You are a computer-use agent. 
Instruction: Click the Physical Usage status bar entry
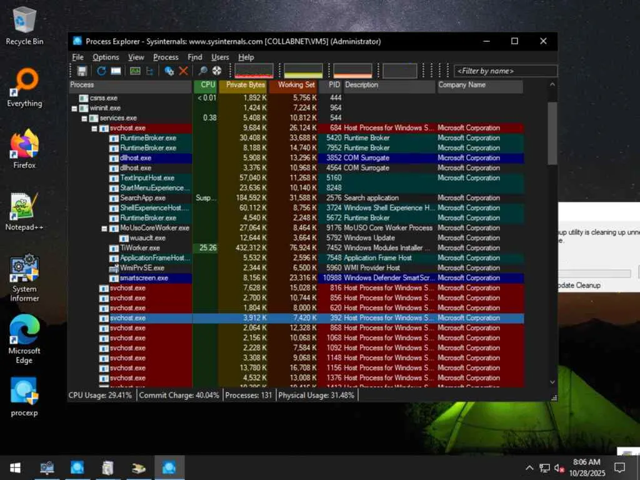click(316, 395)
